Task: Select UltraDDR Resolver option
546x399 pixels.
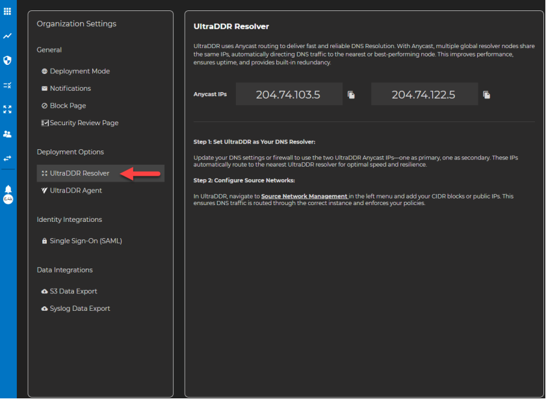Action: (x=79, y=173)
